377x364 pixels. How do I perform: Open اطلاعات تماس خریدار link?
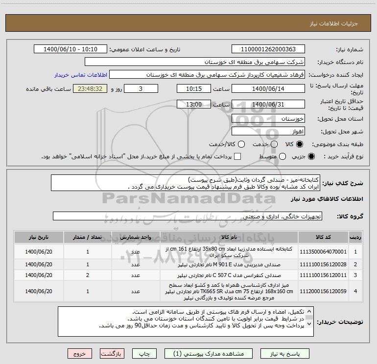(81, 75)
